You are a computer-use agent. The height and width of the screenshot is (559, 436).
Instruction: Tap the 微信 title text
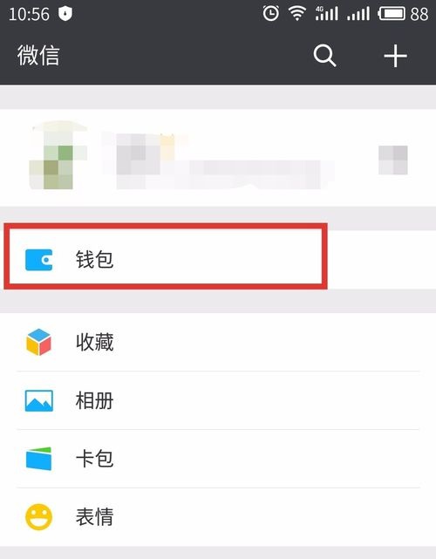38,56
